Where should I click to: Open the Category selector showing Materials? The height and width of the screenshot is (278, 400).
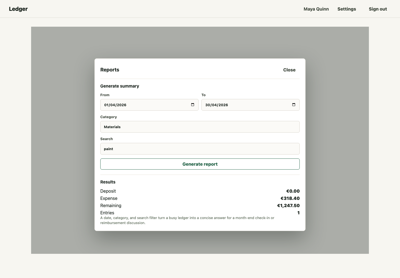200,127
